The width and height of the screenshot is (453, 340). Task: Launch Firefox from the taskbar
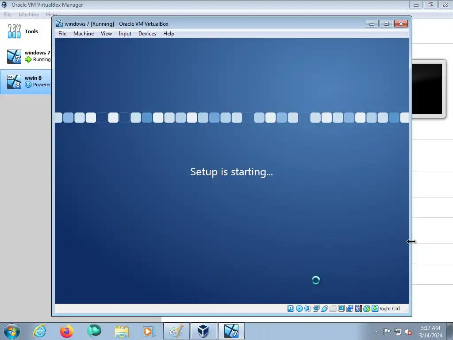click(67, 331)
